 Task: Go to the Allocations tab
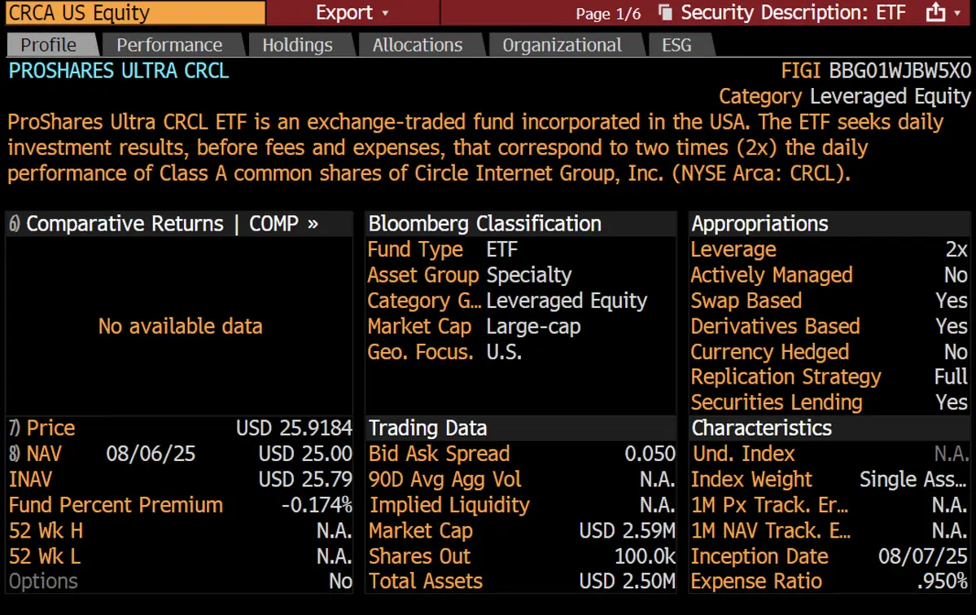point(418,45)
